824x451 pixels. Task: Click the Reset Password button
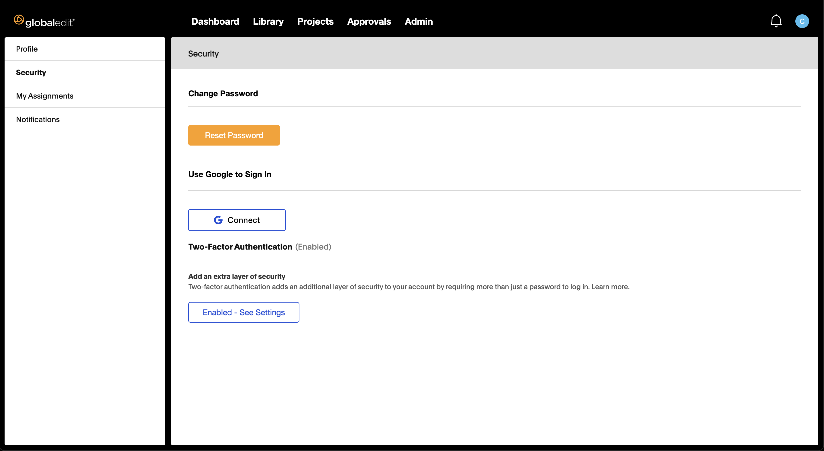(x=234, y=135)
